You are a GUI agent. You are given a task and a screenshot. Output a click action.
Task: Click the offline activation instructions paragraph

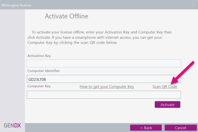pos(100,38)
